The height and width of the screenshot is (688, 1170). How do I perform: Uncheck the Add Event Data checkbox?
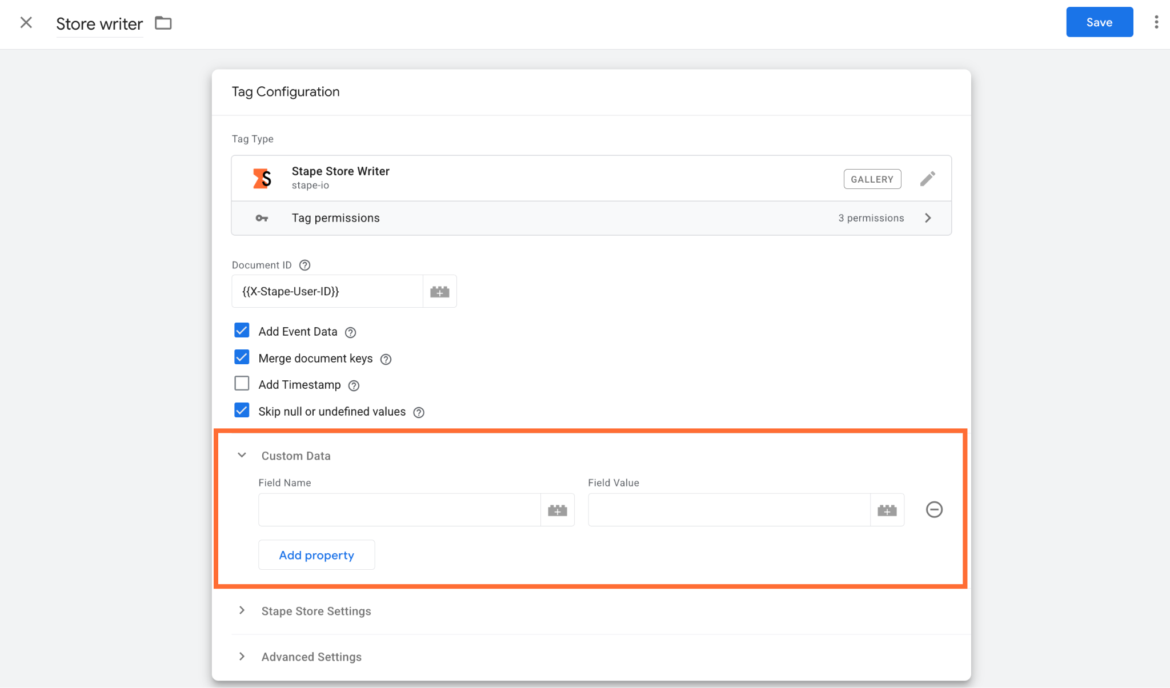tap(242, 331)
